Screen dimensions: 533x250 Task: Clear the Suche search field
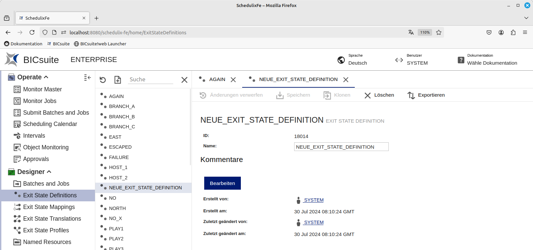(184, 80)
